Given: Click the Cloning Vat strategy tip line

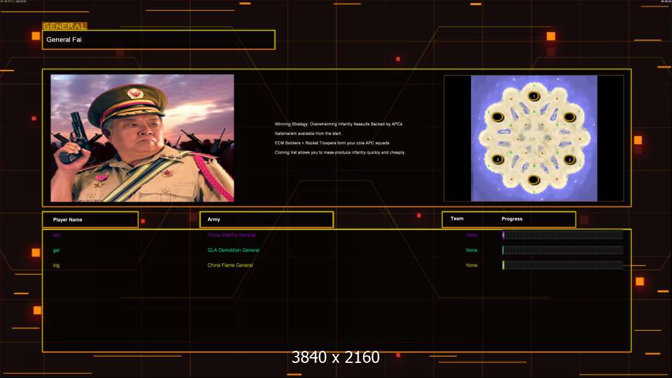Looking at the screenshot, I should coord(340,152).
